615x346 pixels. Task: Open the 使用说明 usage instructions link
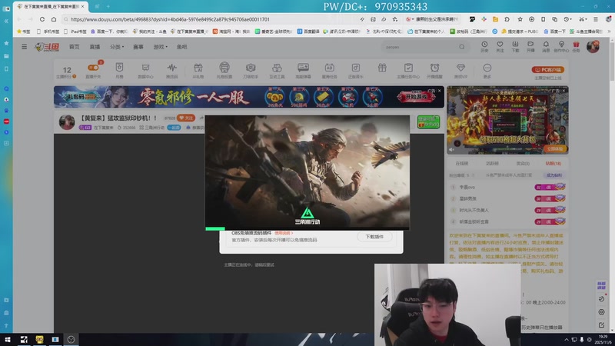(x=284, y=233)
